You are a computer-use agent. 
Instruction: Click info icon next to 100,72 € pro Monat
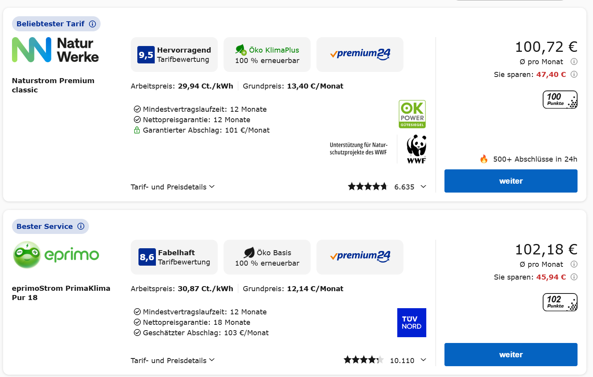point(574,61)
